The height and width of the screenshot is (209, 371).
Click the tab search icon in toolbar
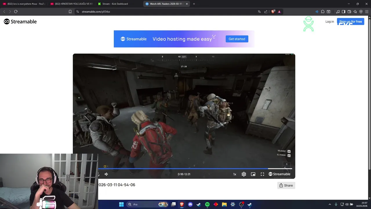pyautogui.click(x=328, y=12)
